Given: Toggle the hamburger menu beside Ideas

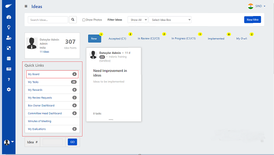Looking at the screenshot, I should [x=26, y=6].
